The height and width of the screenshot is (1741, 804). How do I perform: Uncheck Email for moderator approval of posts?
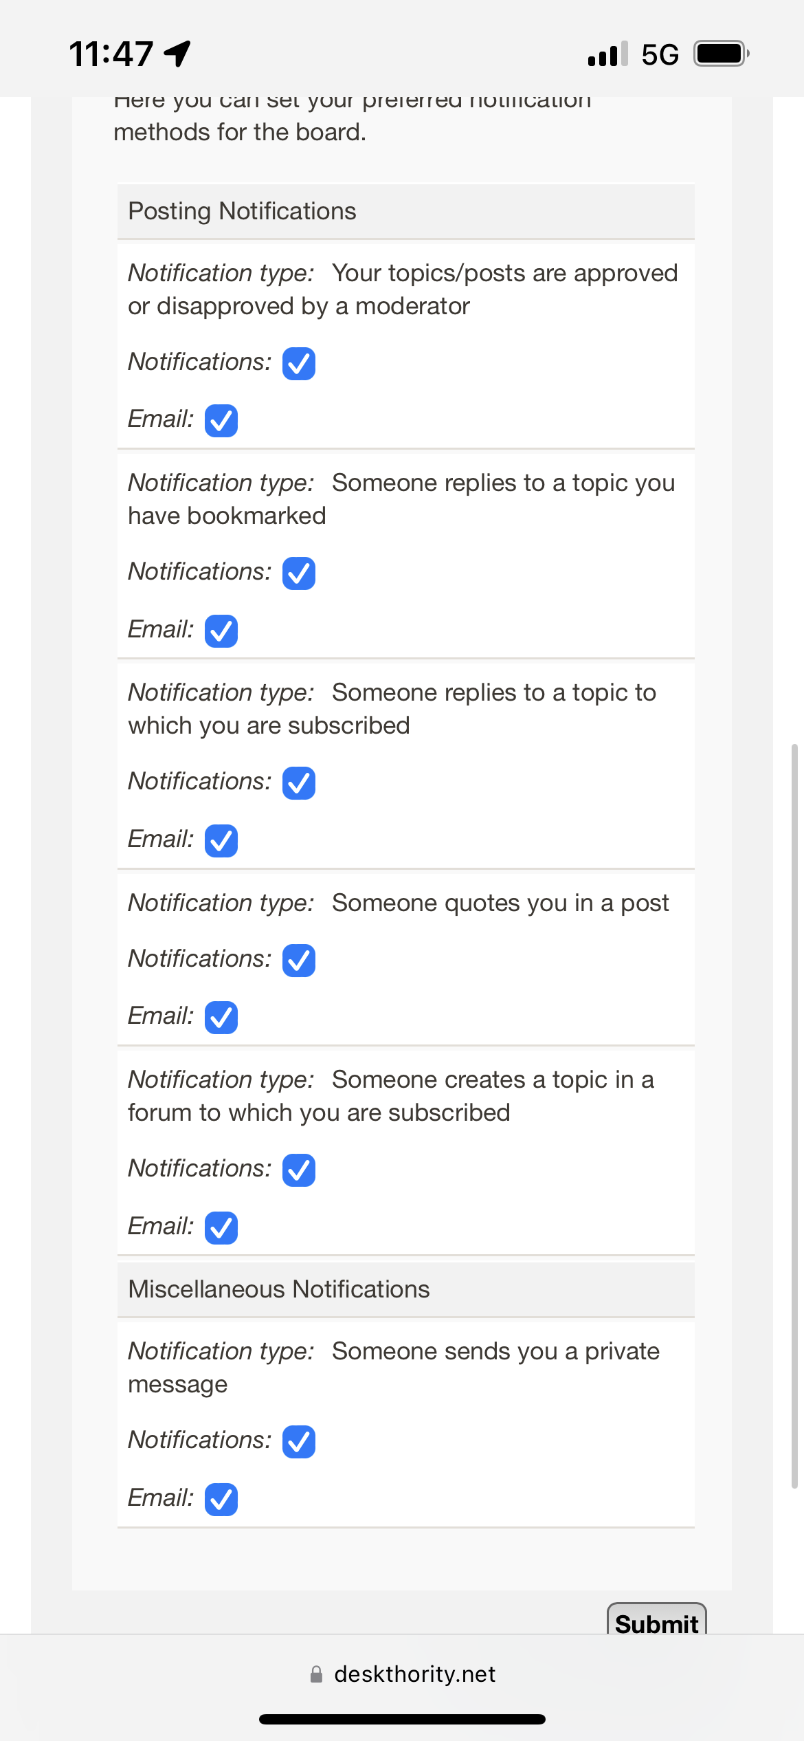click(221, 421)
